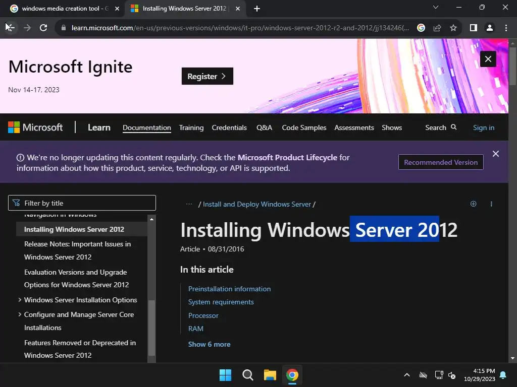Click the Microsoft logo
Screen dimensions: 517x387
coord(35,127)
